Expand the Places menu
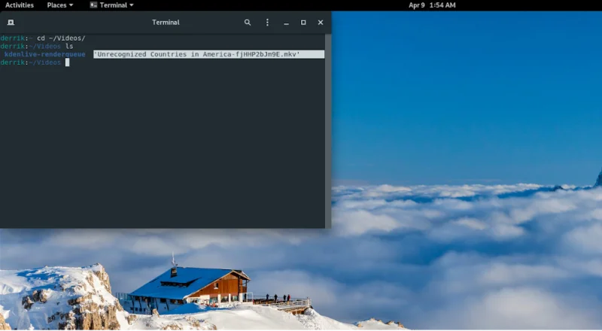 click(60, 5)
